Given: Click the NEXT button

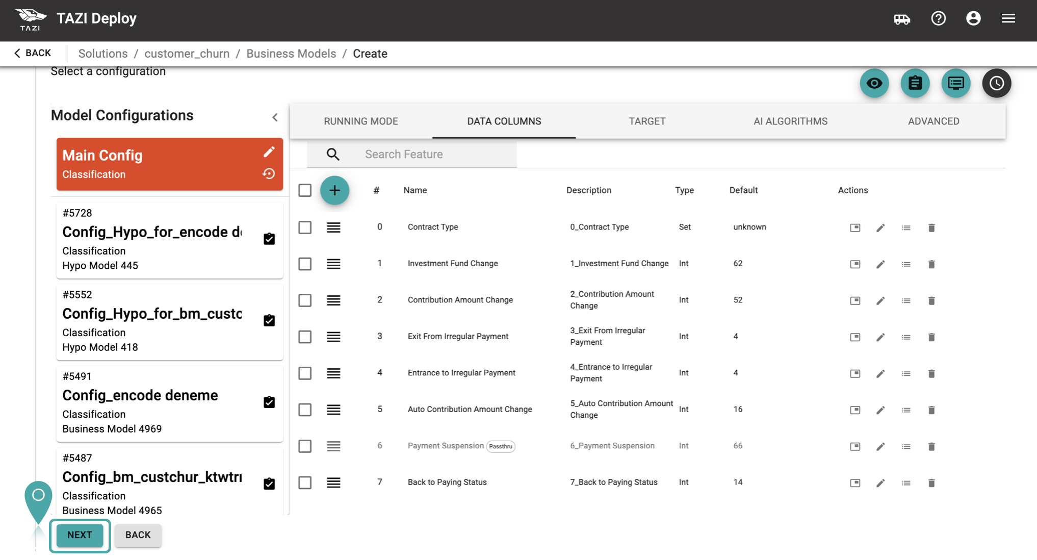Looking at the screenshot, I should pyautogui.click(x=80, y=535).
